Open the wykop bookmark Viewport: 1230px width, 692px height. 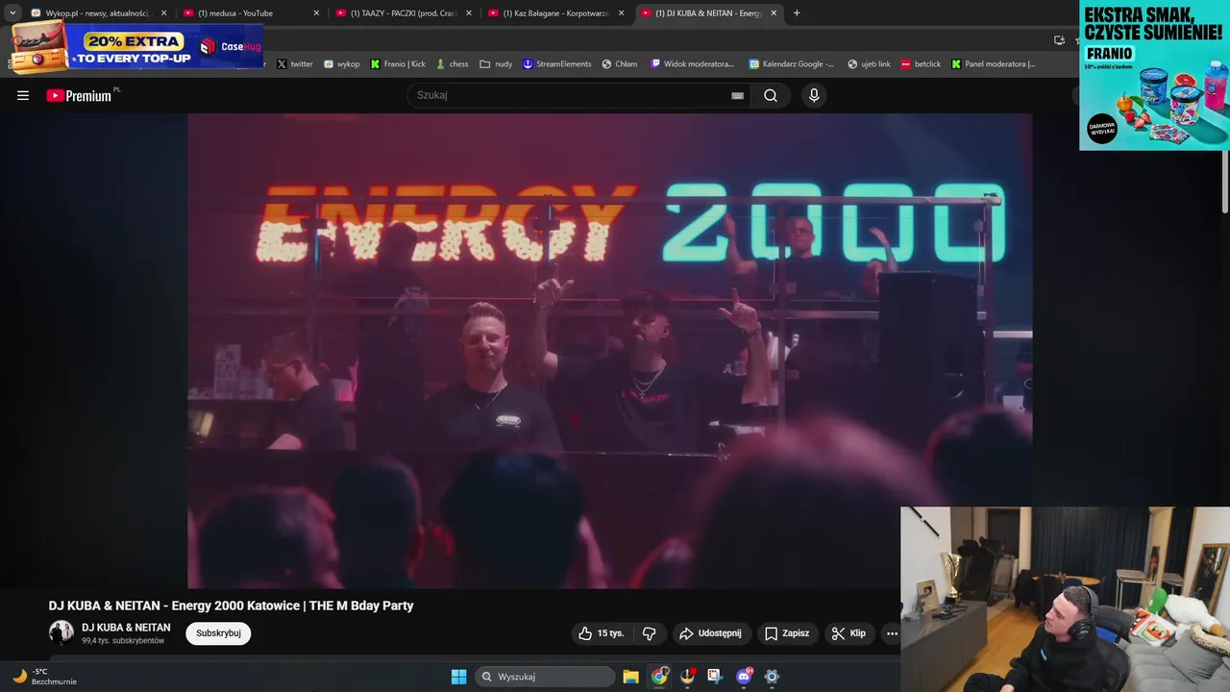point(342,64)
